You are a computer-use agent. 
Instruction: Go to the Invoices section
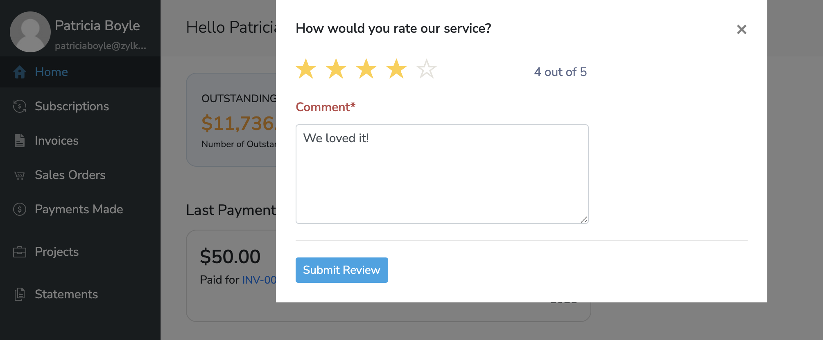pyautogui.click(x=57, y=141)
